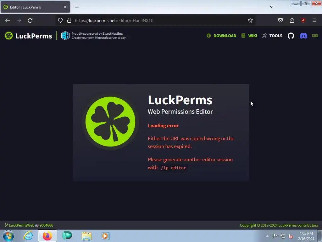
Task: Click the copyright LuckPerms contributors text
Action: (279, 225)
